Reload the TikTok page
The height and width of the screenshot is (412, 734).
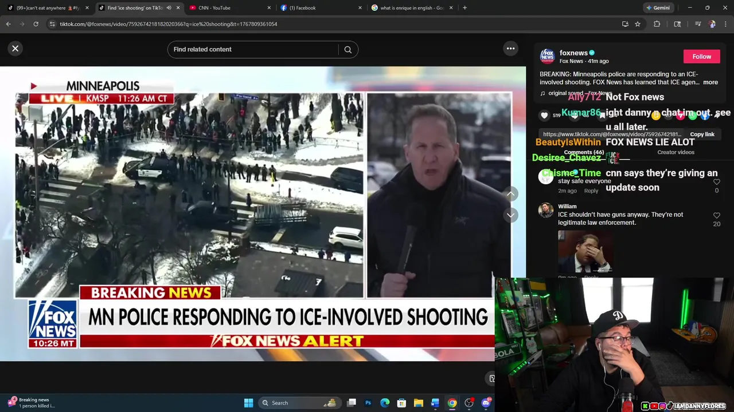[36, 24]
